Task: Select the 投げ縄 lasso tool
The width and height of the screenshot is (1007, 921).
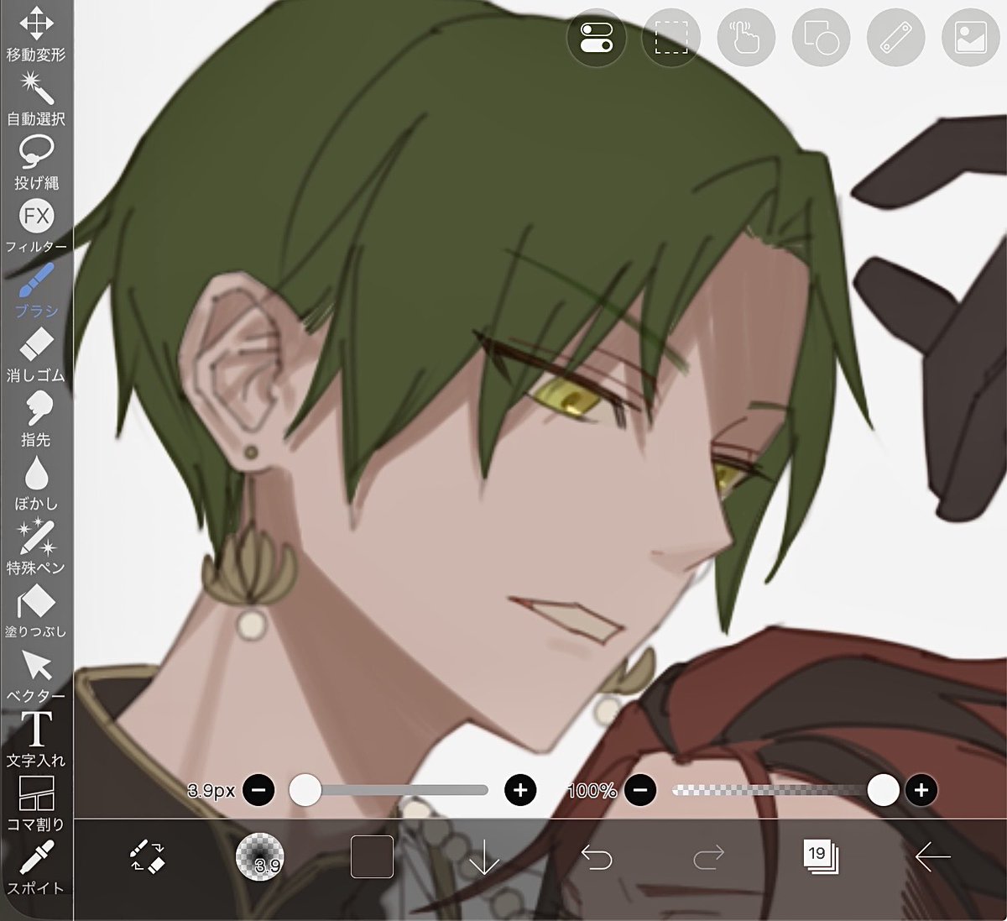Action: tap(36, 162)
